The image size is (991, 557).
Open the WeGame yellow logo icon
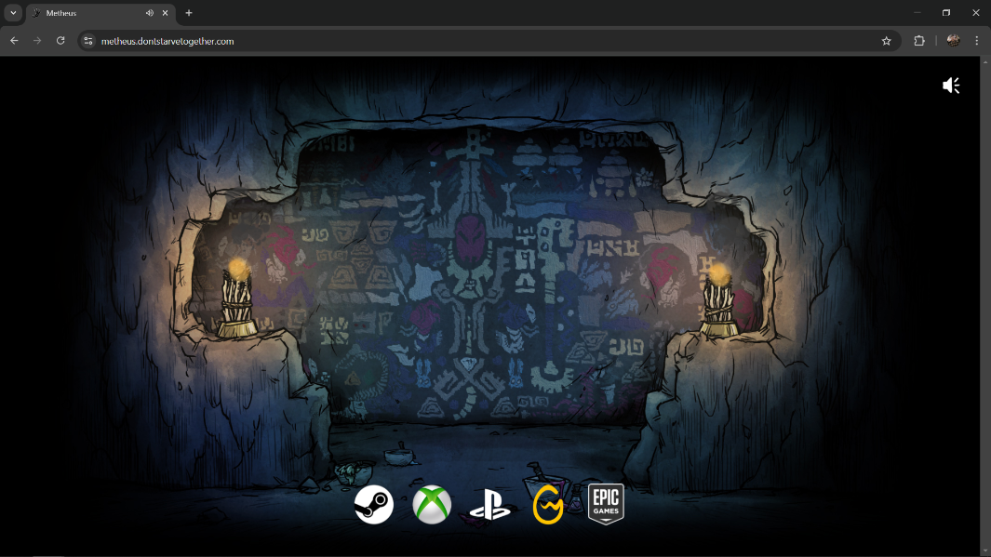[548, 505]
